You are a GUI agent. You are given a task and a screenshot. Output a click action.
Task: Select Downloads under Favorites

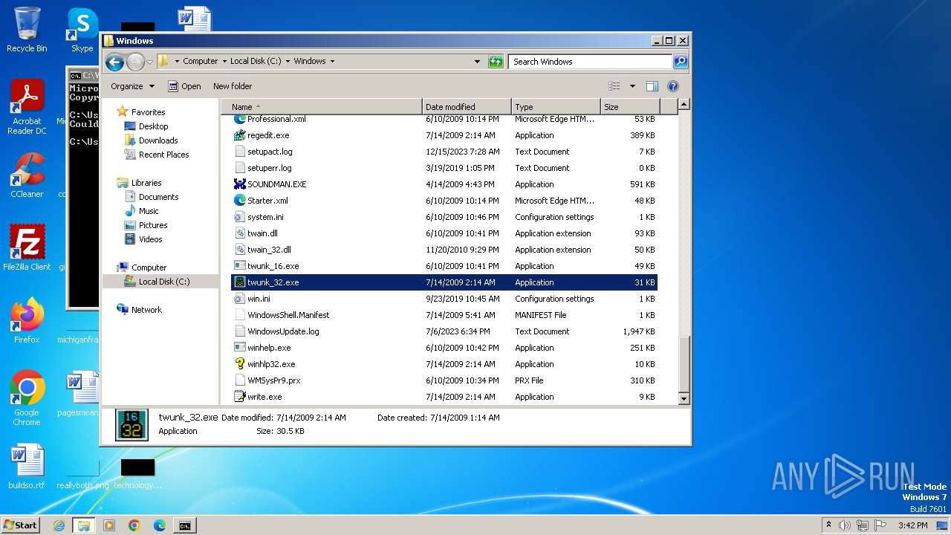point(158,140)
